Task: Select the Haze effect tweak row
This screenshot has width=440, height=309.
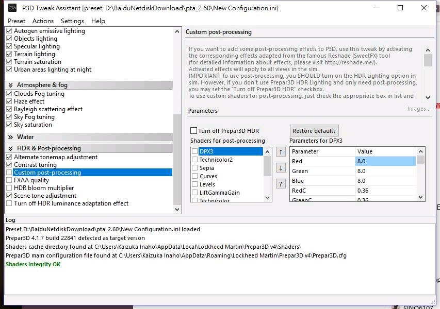Action: pyautogui.click(x=29, y=101)
